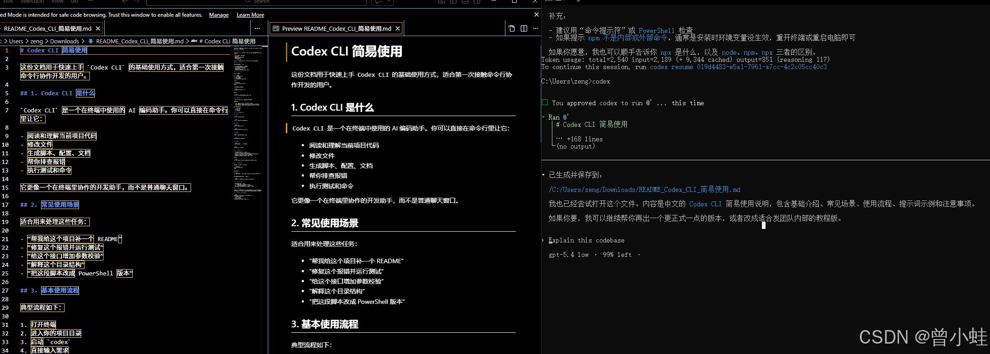Click the markdown file icon in breadcrumb
This screenshot has width=990, height=354.
coord(90,41)
